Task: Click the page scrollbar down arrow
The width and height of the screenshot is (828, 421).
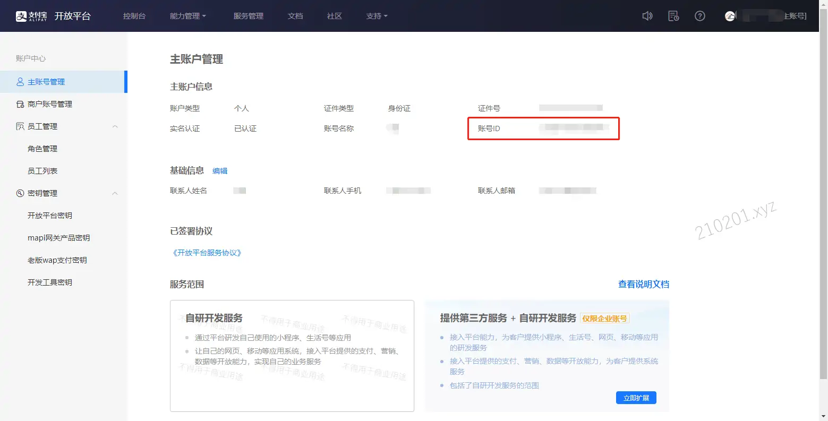Action: point(823,417)
